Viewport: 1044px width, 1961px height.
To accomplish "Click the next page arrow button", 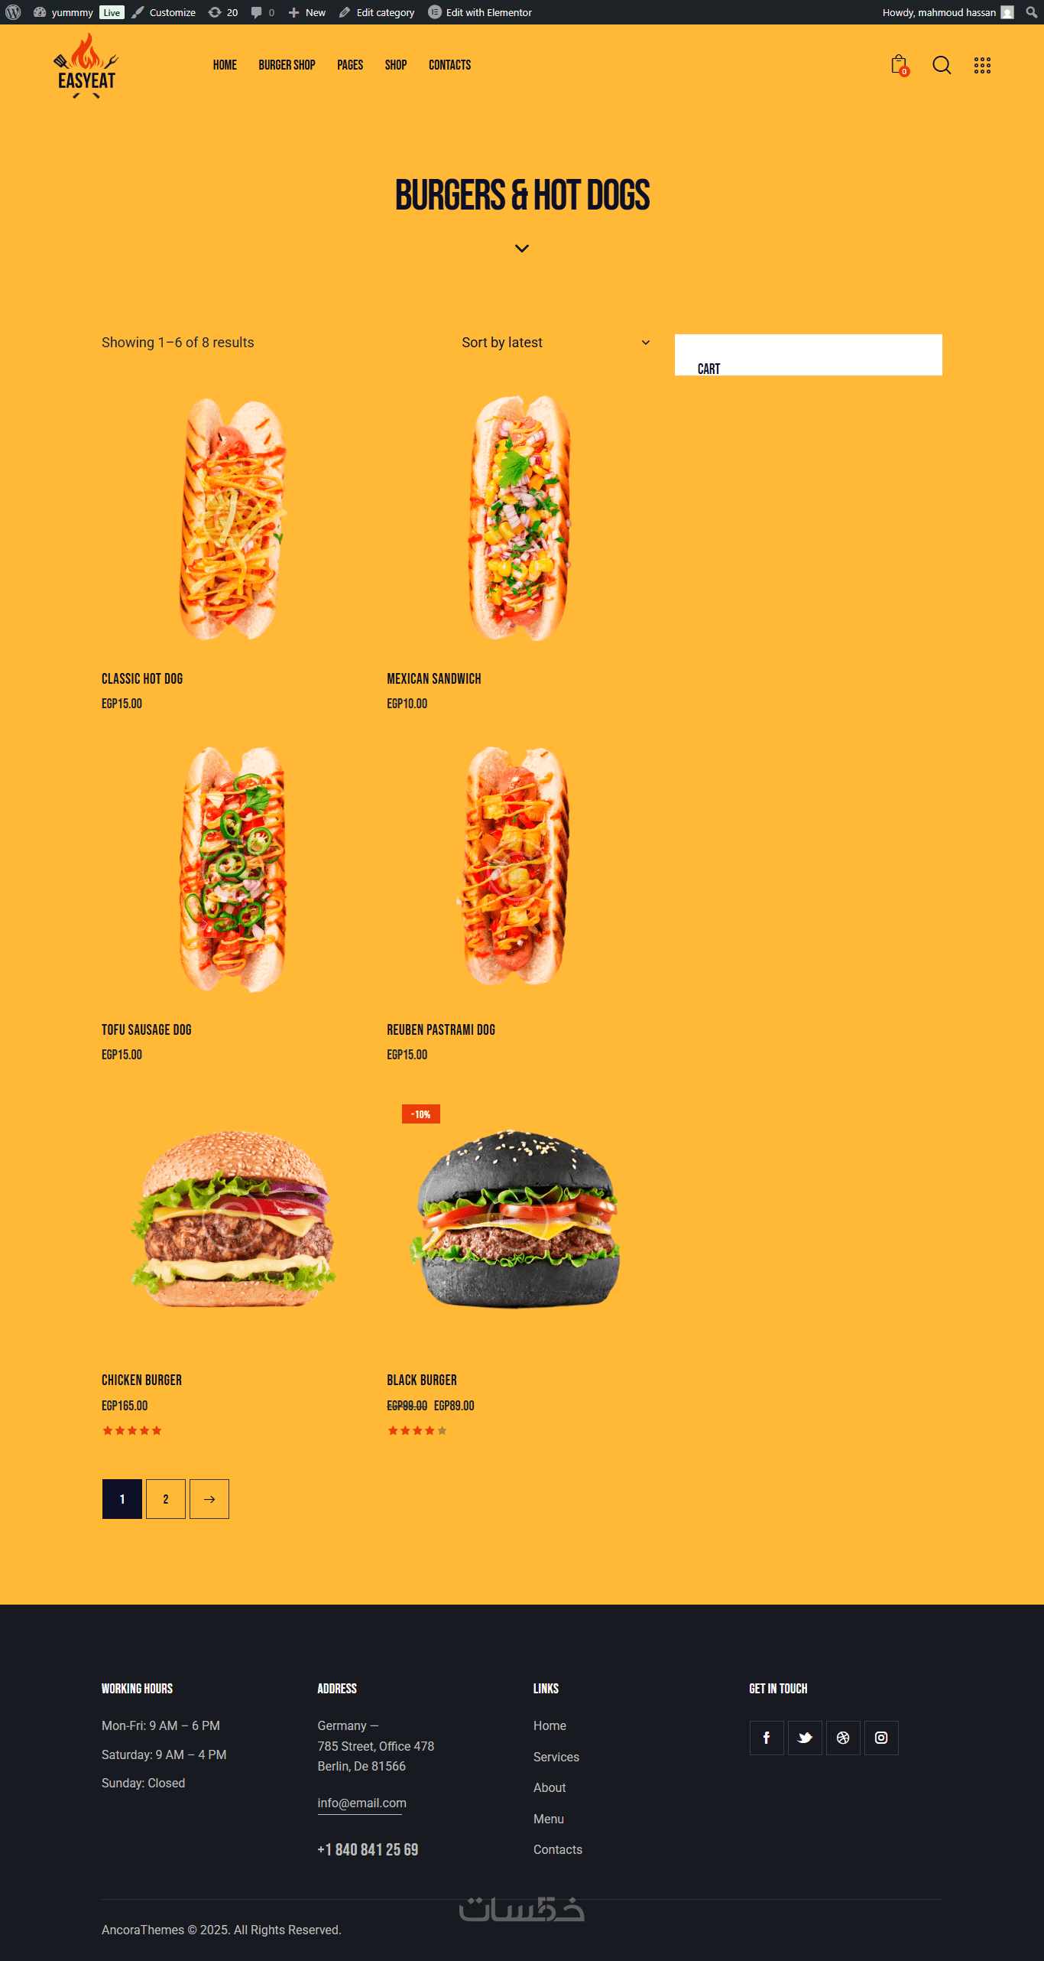I will pos(209,1499).
